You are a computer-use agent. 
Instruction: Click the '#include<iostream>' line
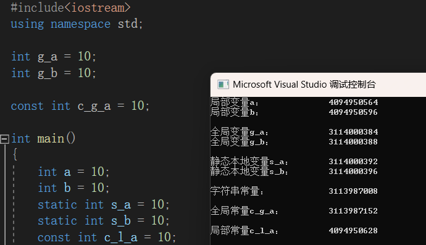click(x=70, y=7)
